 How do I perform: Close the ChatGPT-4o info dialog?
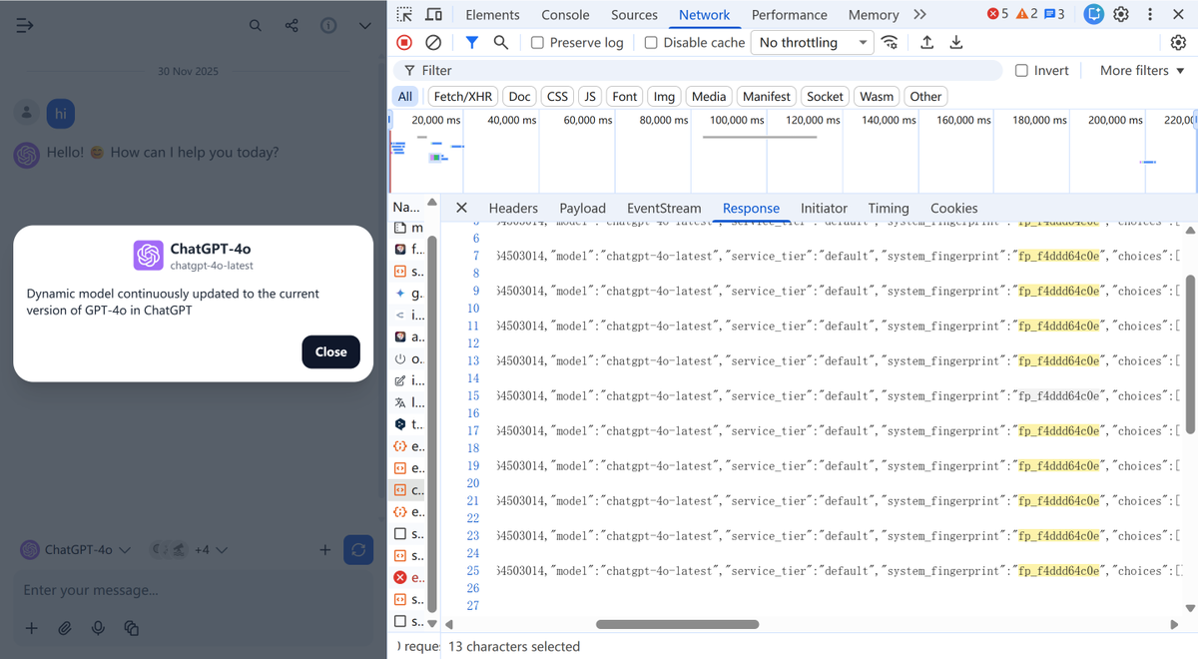(330, 351)
